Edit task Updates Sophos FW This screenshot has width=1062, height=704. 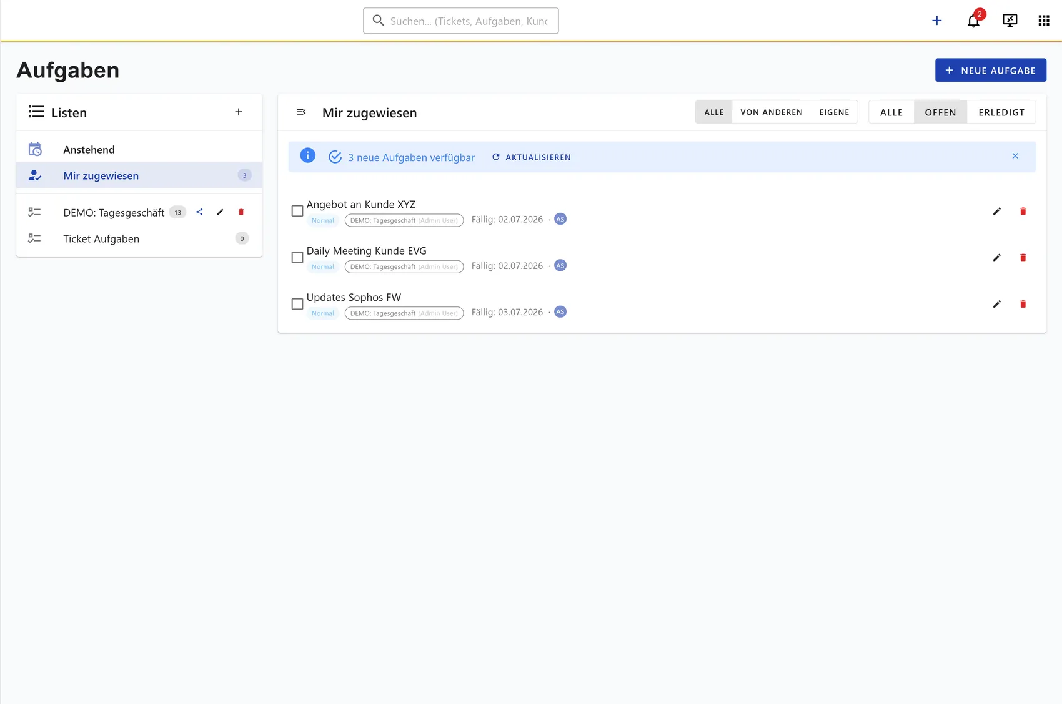[997, 304]
